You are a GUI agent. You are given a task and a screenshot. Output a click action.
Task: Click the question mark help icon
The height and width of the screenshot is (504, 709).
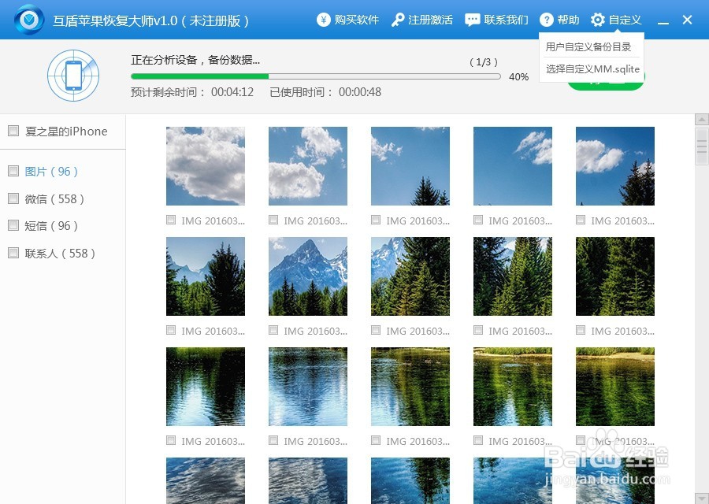click(546, 20)
